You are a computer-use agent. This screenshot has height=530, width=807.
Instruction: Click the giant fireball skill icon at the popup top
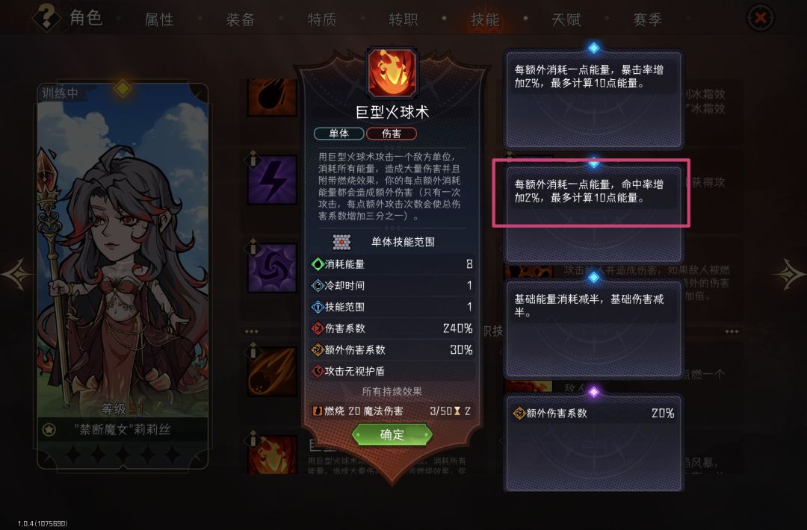tap(392, 73)
